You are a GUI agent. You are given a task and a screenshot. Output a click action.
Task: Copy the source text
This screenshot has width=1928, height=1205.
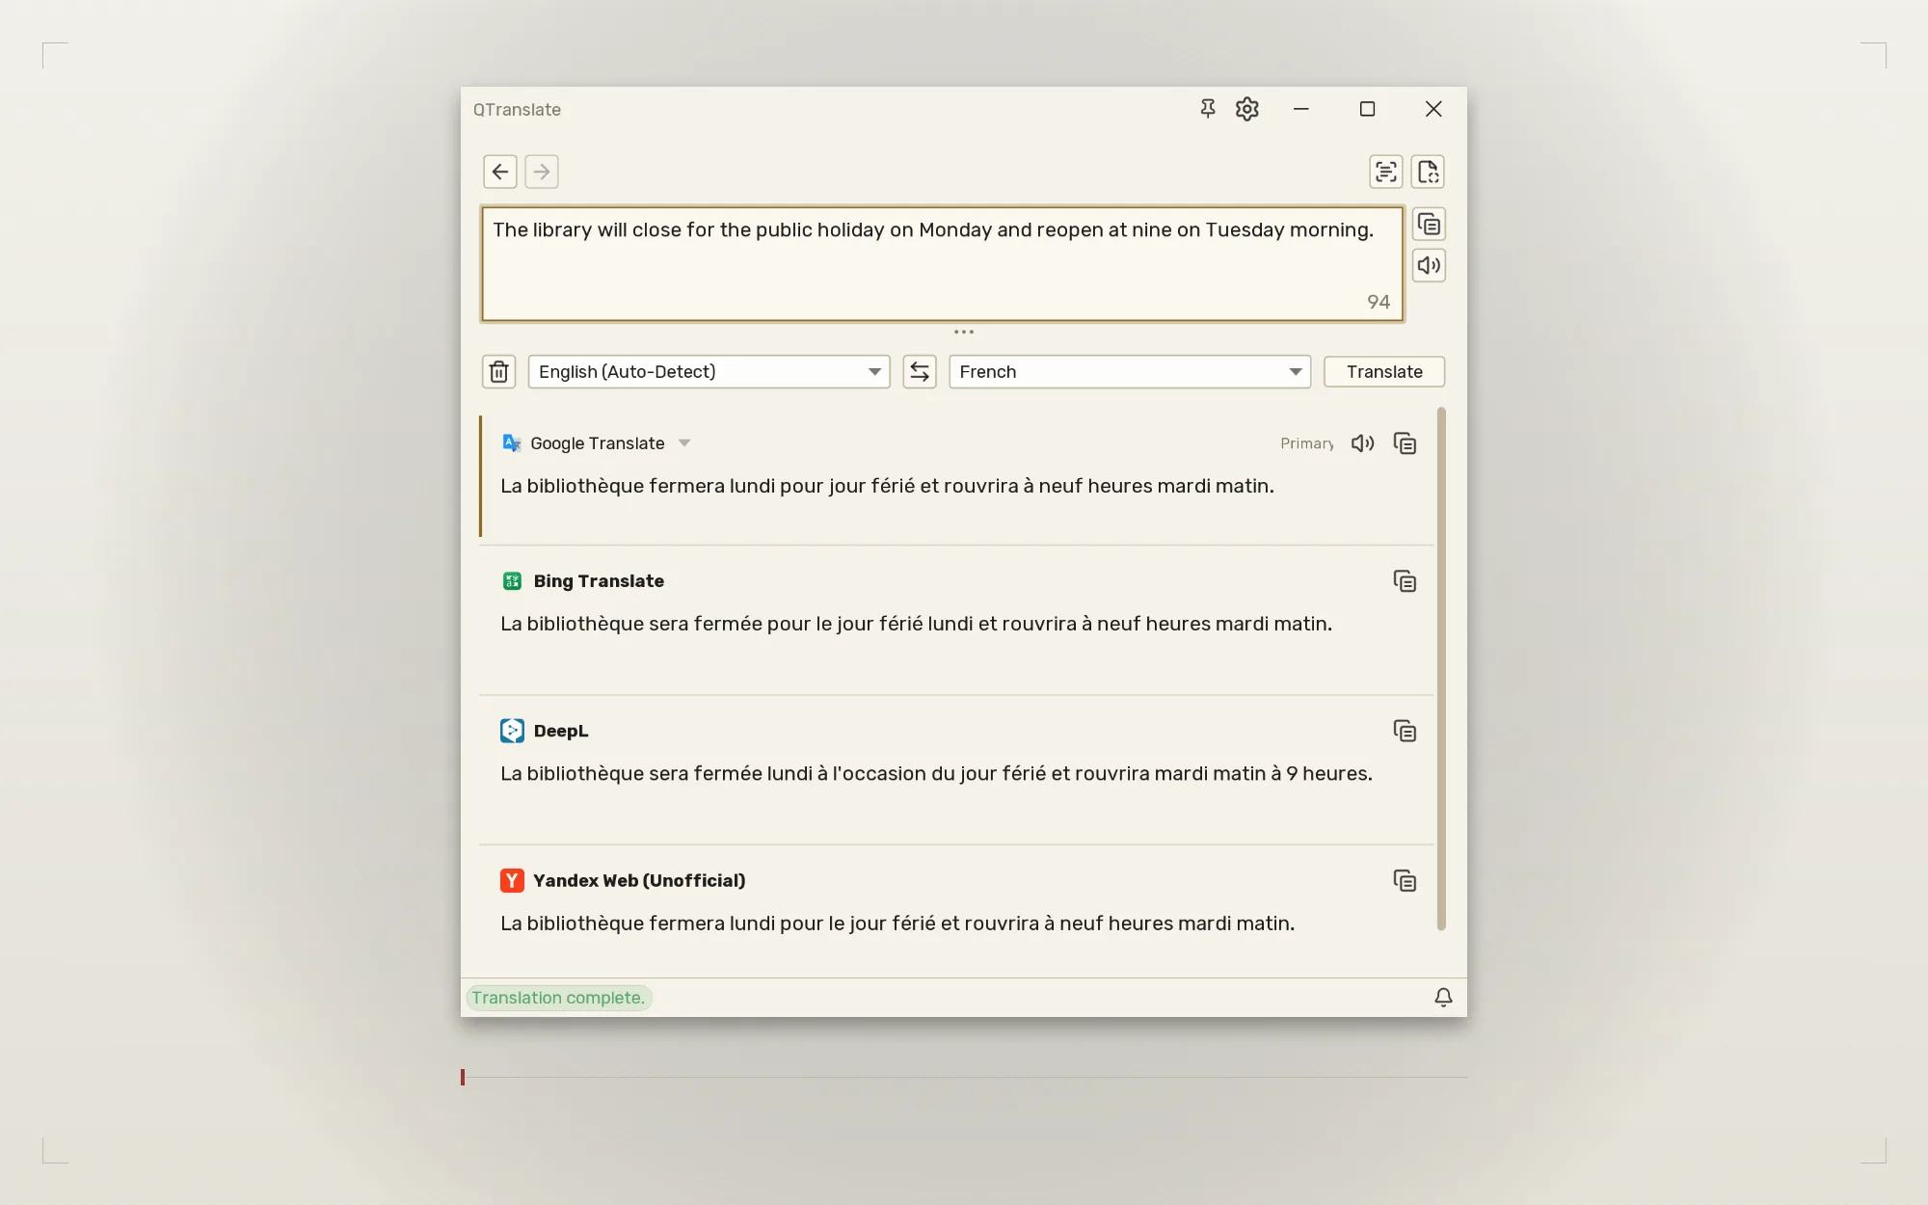(1429, 225)
